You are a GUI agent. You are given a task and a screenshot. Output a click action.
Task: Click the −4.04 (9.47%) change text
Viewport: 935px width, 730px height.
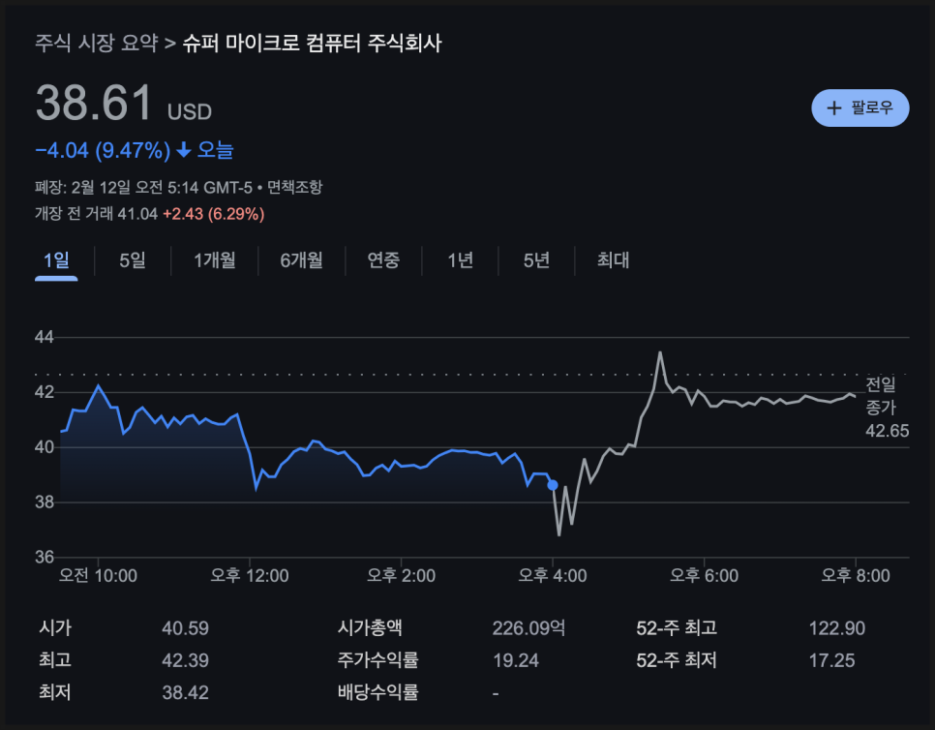[x=103, y=150]
